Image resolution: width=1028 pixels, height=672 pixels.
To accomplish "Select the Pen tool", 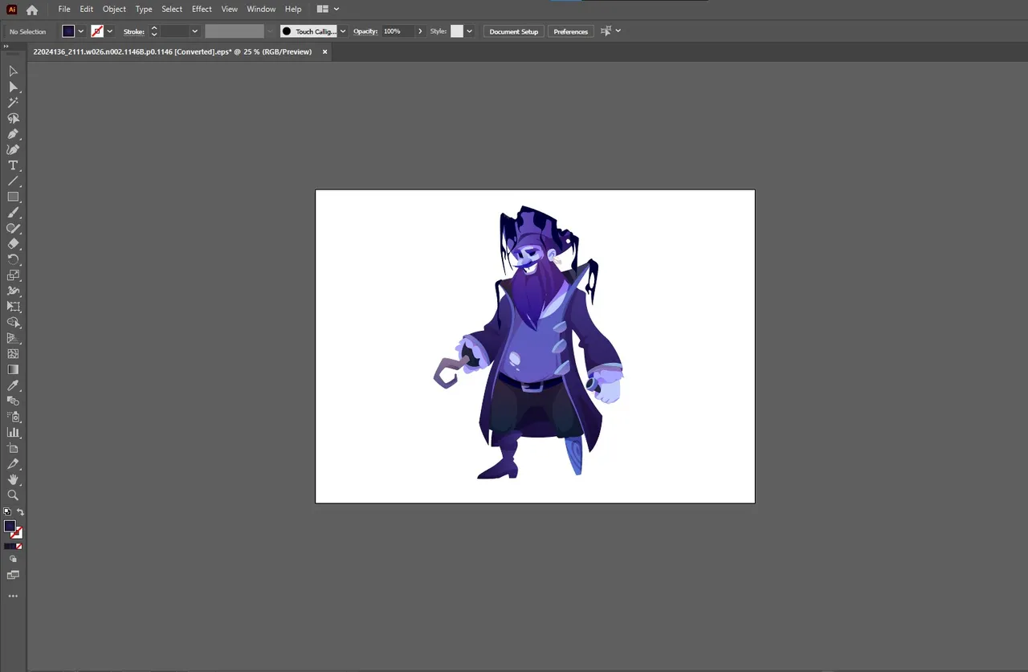I will [13, 134].
